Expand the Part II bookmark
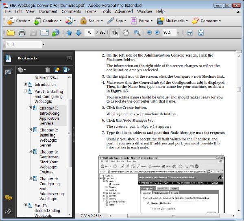The image size is (244, 221). coord(25,205)
